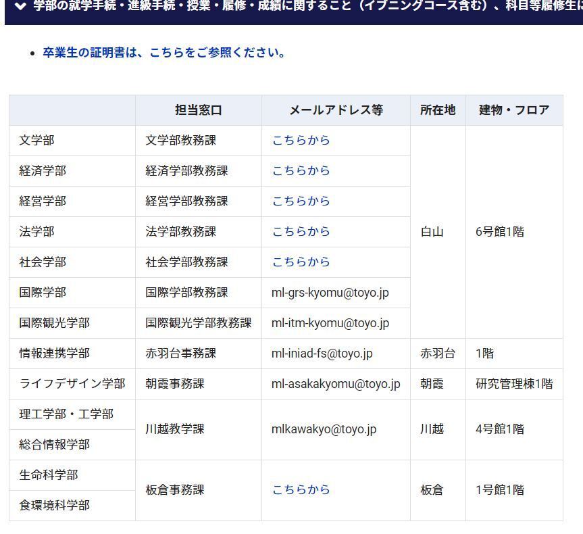
Task: Click the 情報連携学部 row label
Action: coord(54,354)
